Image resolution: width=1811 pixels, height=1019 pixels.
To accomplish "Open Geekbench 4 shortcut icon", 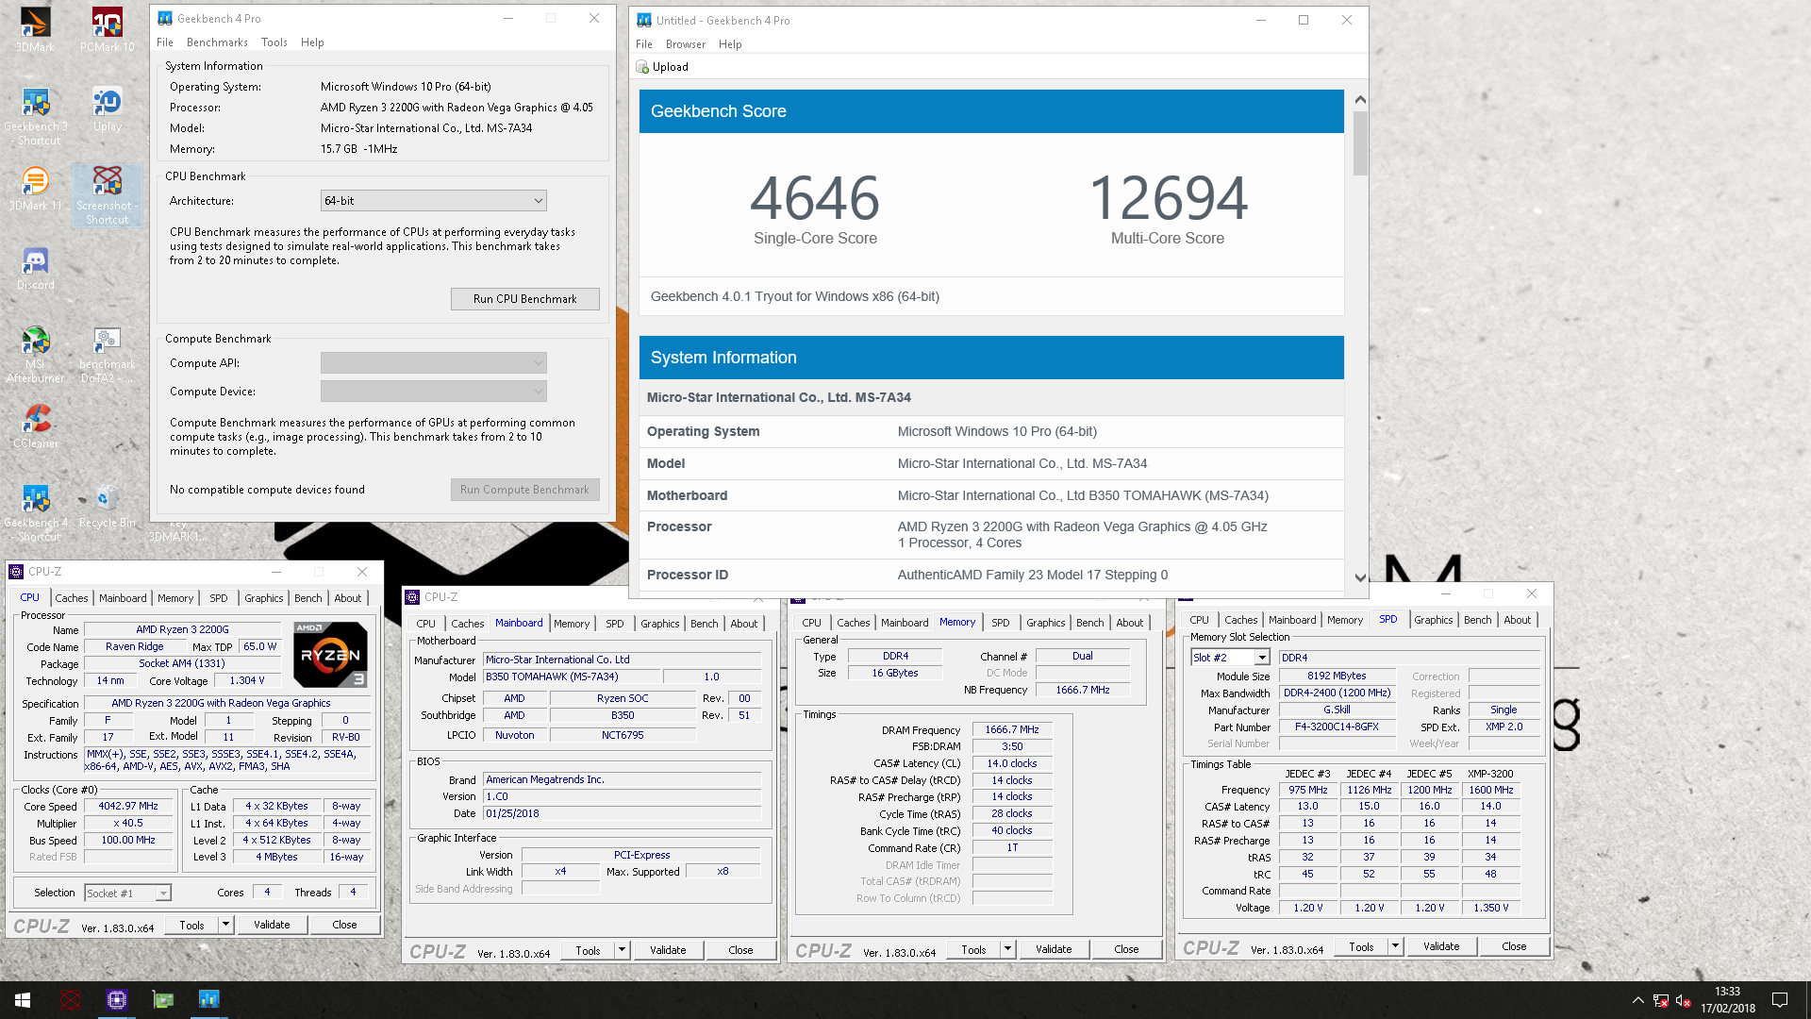I will [x=36, y=512].
